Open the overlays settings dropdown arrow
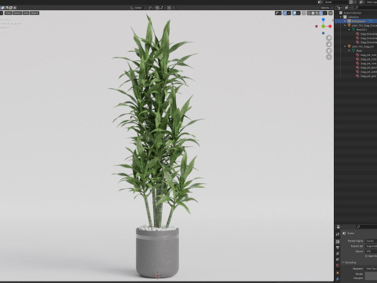The width and height of the screenshot is (377, 283). tap(298, 13)
